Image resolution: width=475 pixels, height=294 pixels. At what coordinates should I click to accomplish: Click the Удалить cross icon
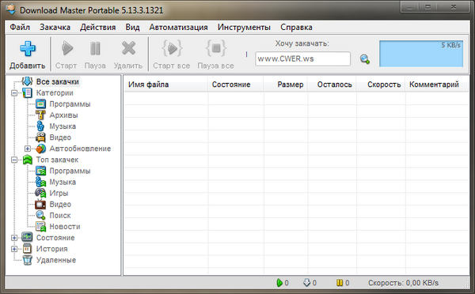point(128,48)
